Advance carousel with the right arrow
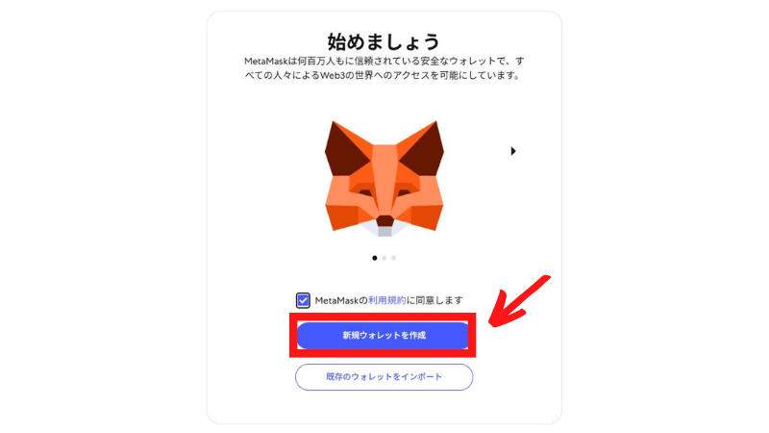The width and height of the screenshot is (769, 433). pyautogui.click(x=513, y=151)
